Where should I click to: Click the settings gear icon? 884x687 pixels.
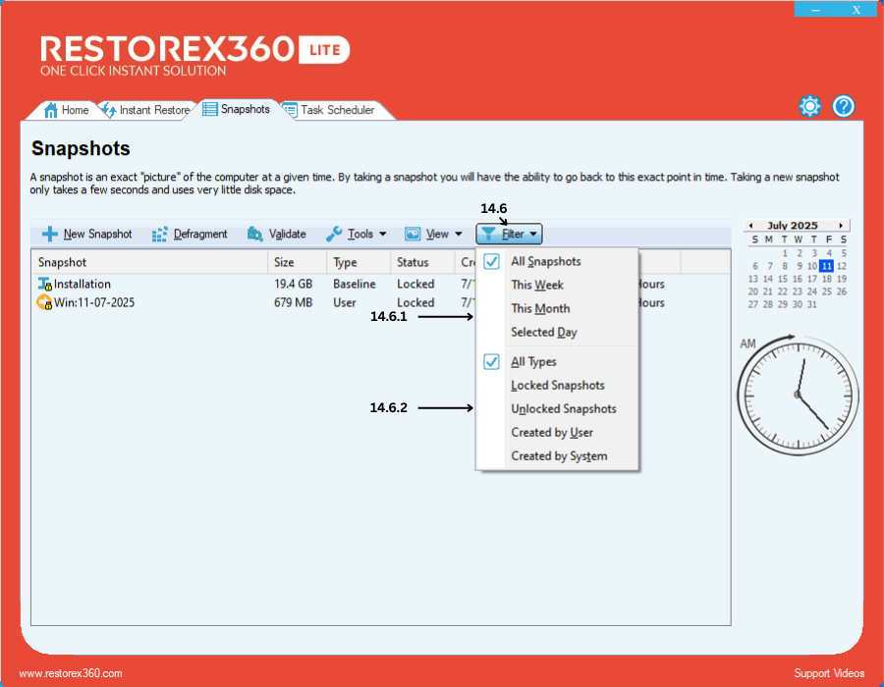click(x=809, y=107)
